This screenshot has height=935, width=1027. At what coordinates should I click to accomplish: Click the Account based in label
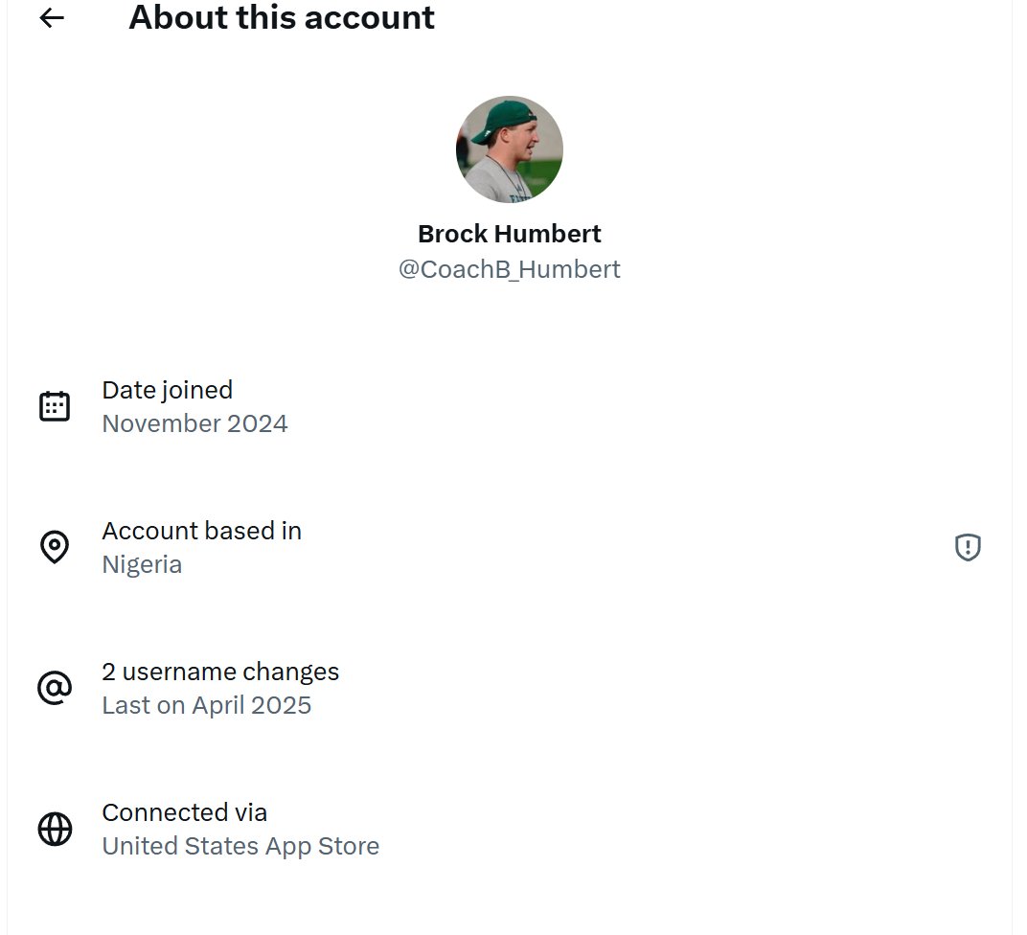(201, 531)
